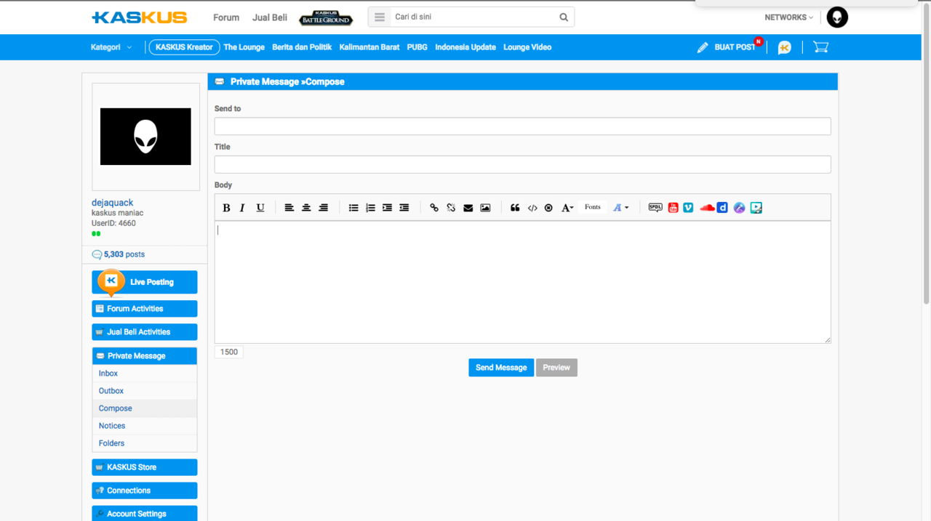Align body text center
Screen dimensions: 931x521
(306, 208)
